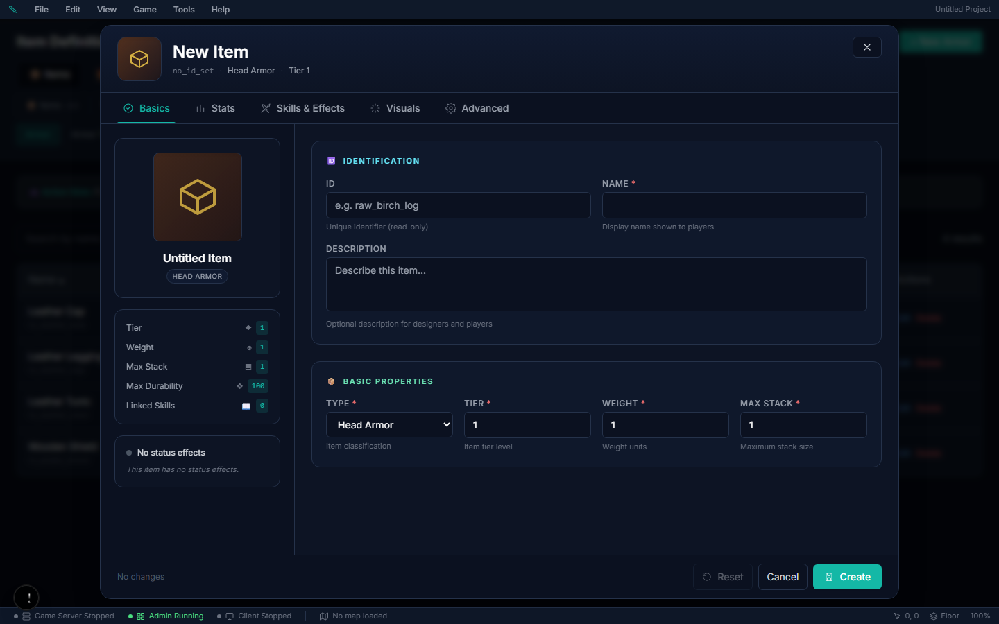
Task: Open the Help menu
Action: tap(221, 10)
